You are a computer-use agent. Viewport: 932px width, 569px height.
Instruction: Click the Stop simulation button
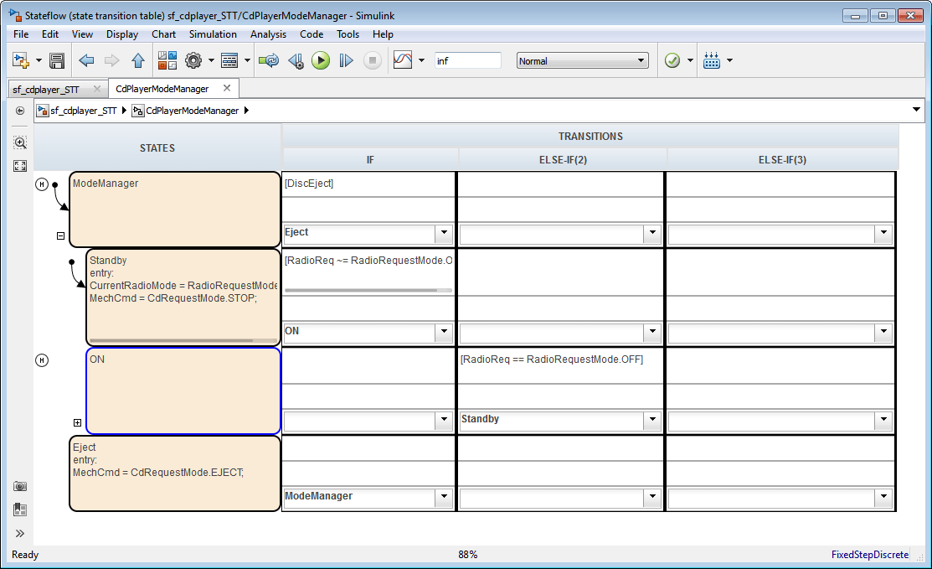(373, 60)
